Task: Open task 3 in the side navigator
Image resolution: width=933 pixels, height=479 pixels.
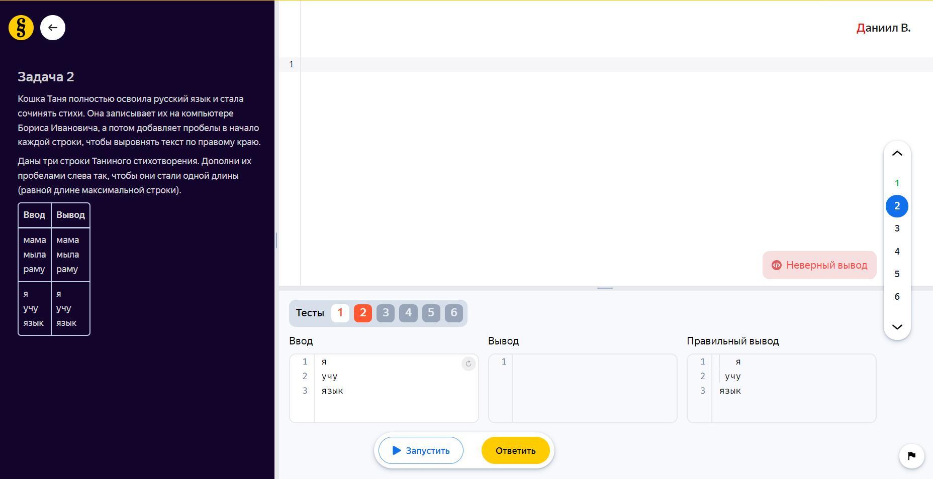Action: tap(897, 228)
